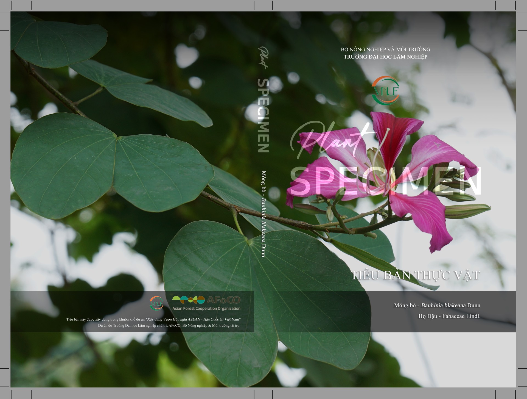Select the line starting 'Tiêu bản này được xây dựng'
This screenshot has height=399, width=527.
153,320
